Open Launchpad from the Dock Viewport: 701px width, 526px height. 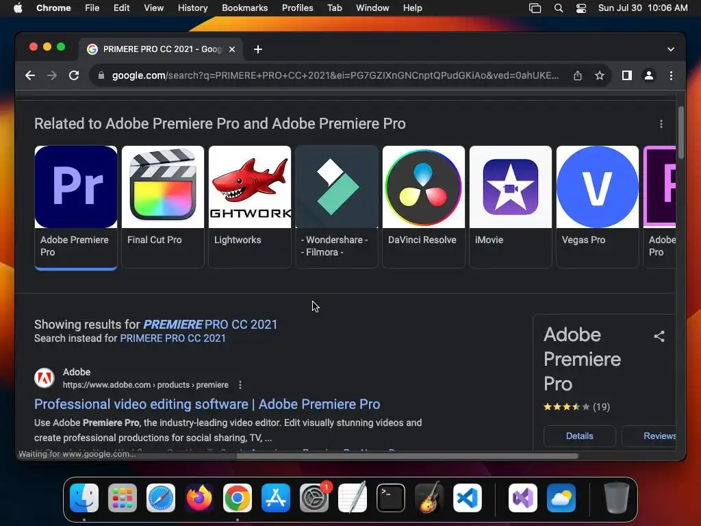123,498
